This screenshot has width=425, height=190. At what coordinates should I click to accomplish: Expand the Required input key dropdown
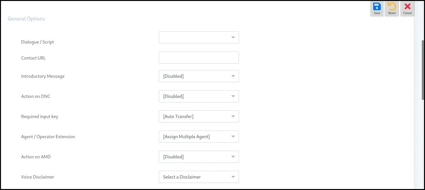point(199,116)
